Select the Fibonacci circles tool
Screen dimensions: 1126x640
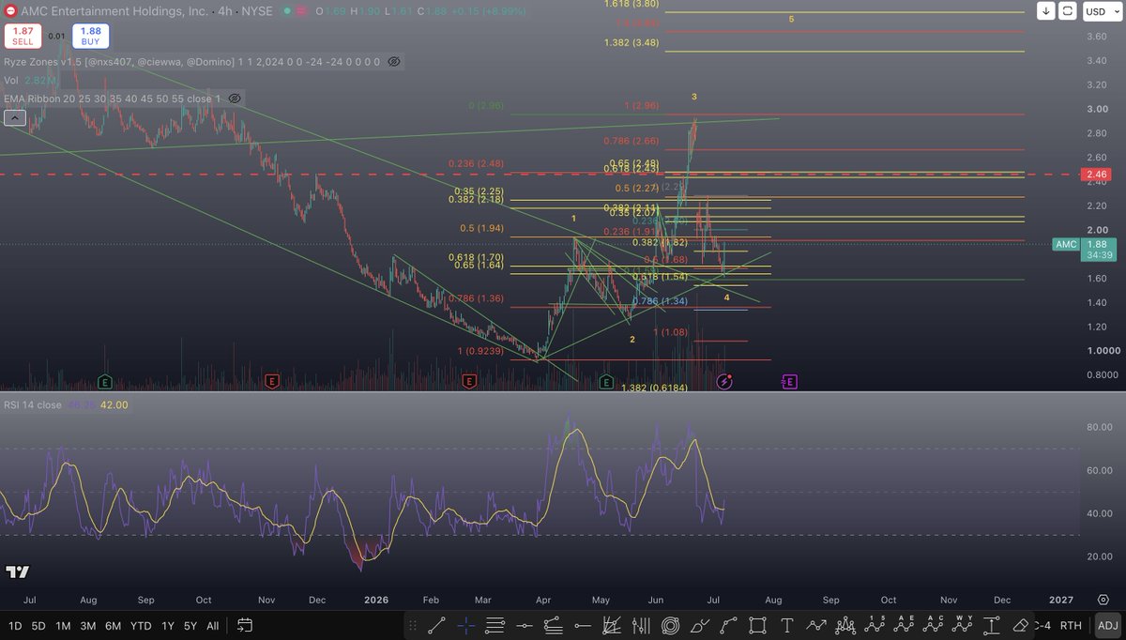670,625
